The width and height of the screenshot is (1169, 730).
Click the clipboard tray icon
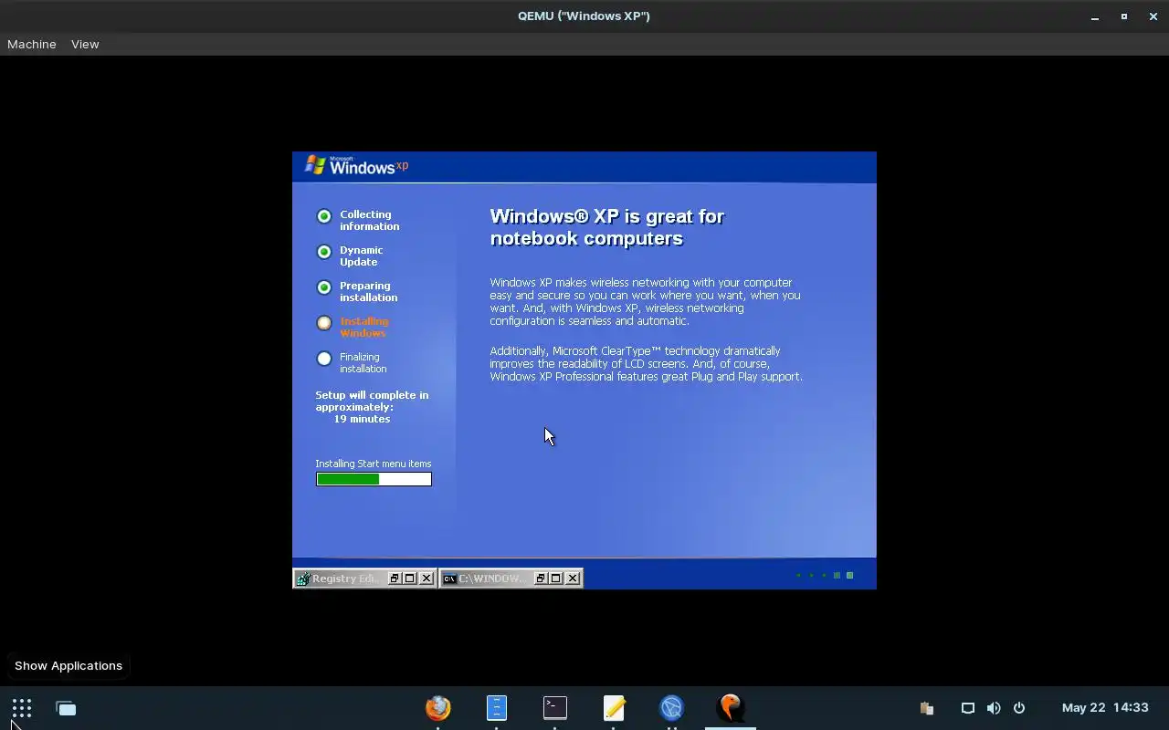coord(926,708)
